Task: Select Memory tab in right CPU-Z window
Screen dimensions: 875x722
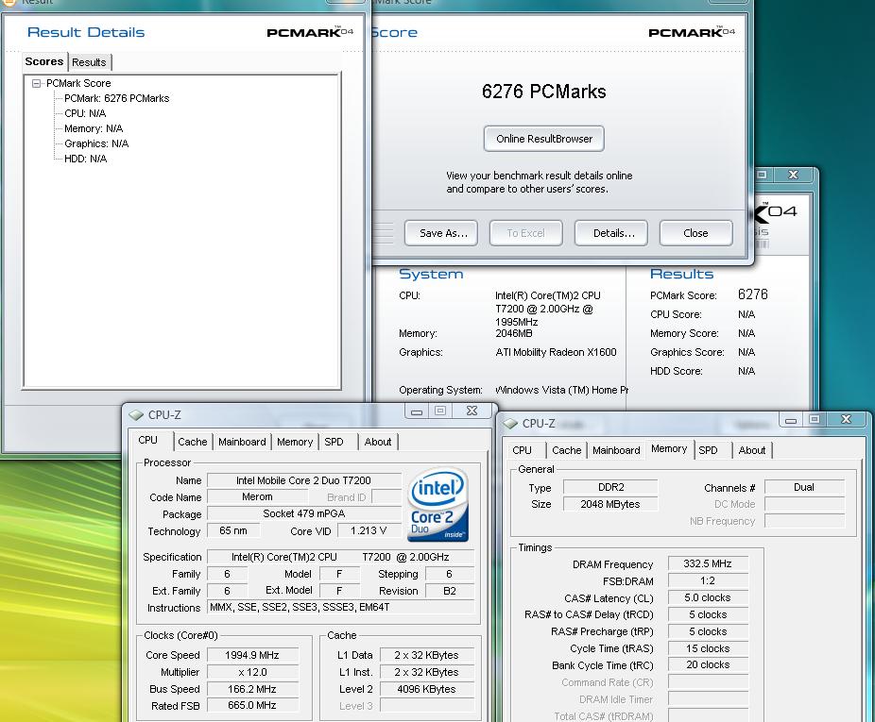Action: point(669,449)
